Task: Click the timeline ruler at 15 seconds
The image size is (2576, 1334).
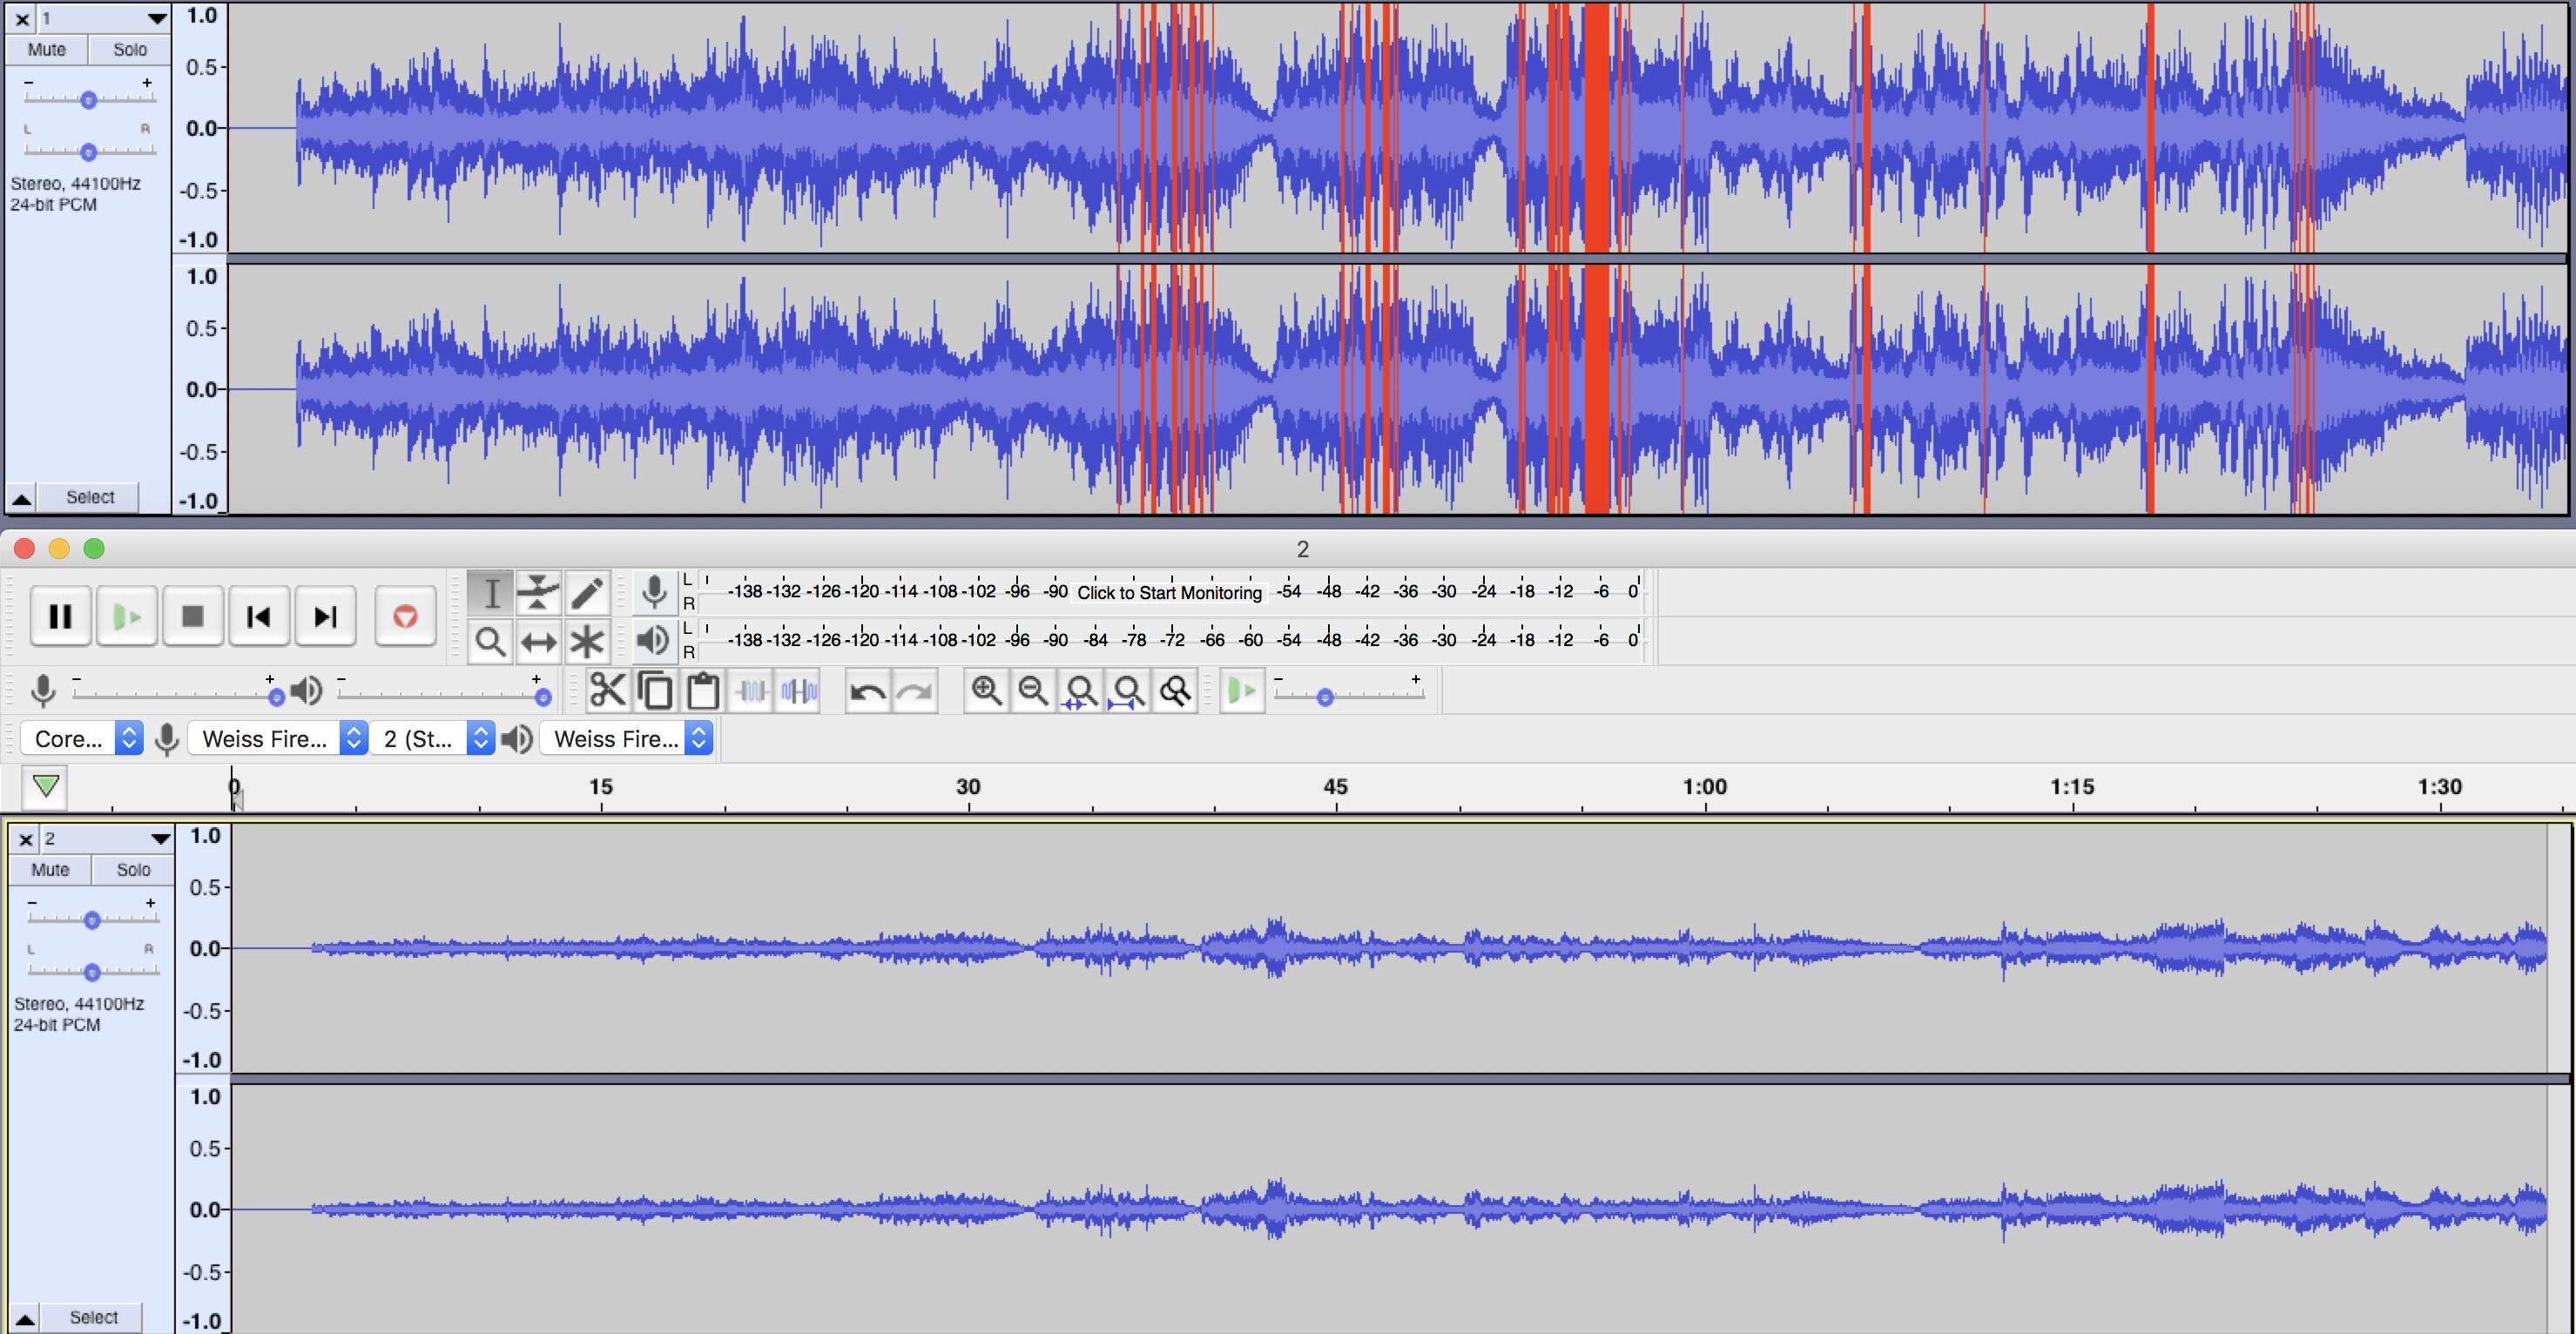Action: 600,787
